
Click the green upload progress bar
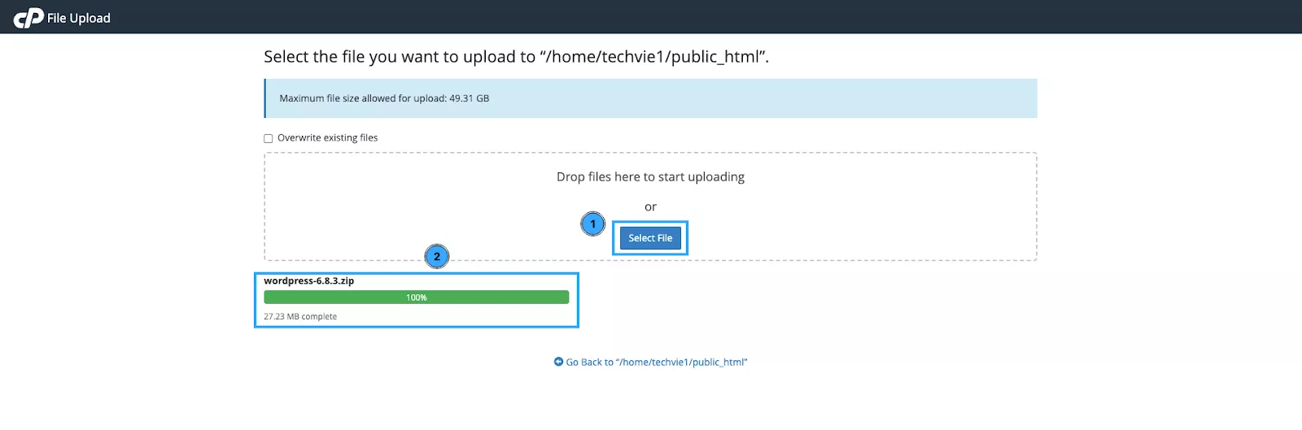click(x=325, y=298)
